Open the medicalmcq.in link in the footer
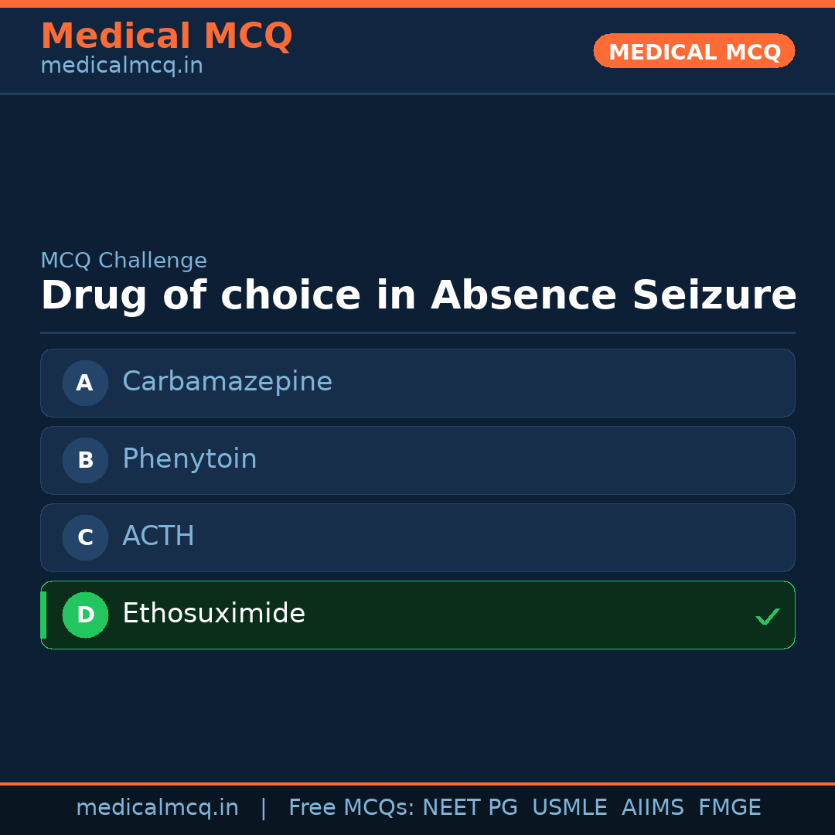835x835 pixels. pyautogui.click(x=157, y=808)
